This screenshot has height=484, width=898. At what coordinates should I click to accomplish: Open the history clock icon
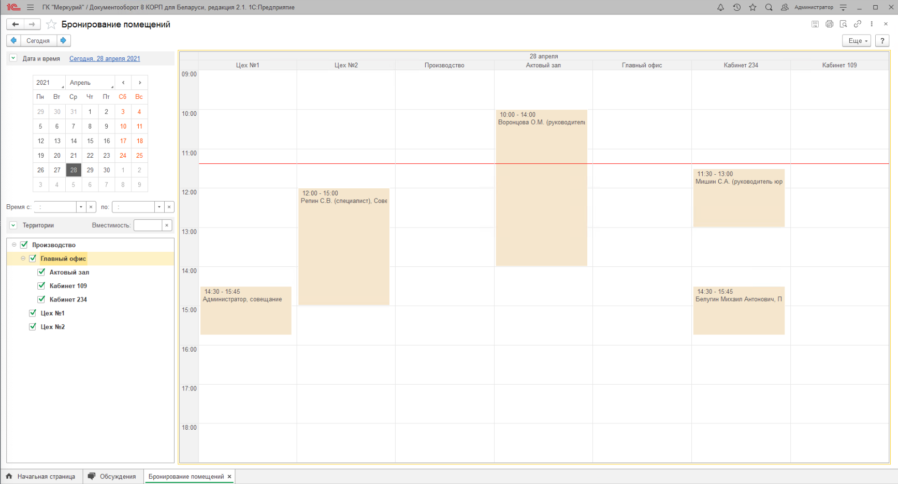(736, 7)
